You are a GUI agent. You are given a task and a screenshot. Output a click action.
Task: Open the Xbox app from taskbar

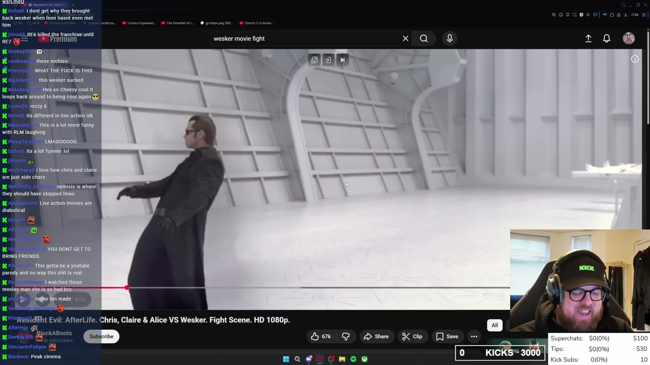click(364, 359)
